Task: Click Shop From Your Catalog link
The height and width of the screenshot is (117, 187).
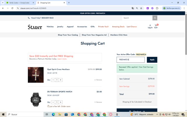Action: point(68,35)
